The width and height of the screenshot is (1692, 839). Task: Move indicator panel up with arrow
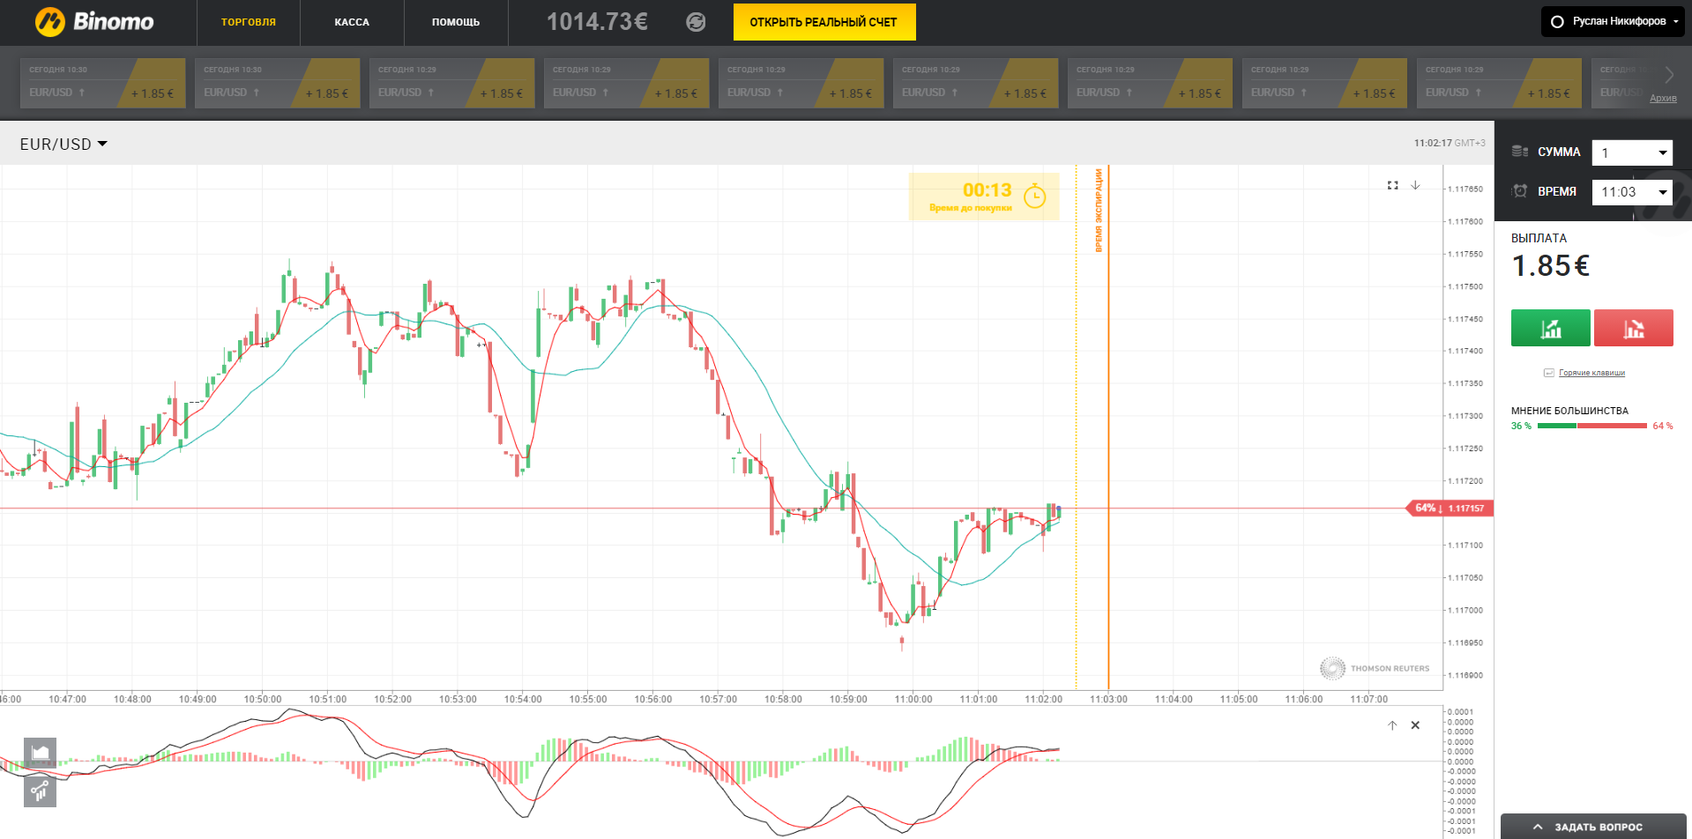pos(1392,725)
